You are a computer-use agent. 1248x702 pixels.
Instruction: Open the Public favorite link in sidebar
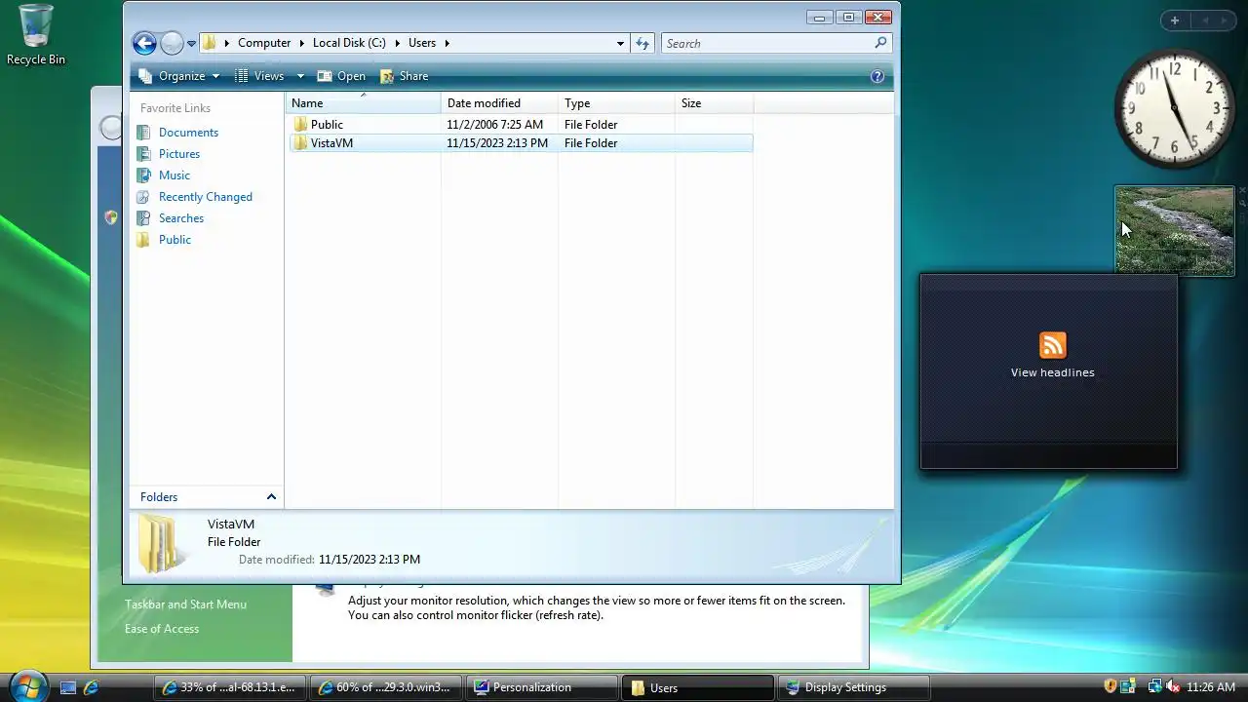175,240
